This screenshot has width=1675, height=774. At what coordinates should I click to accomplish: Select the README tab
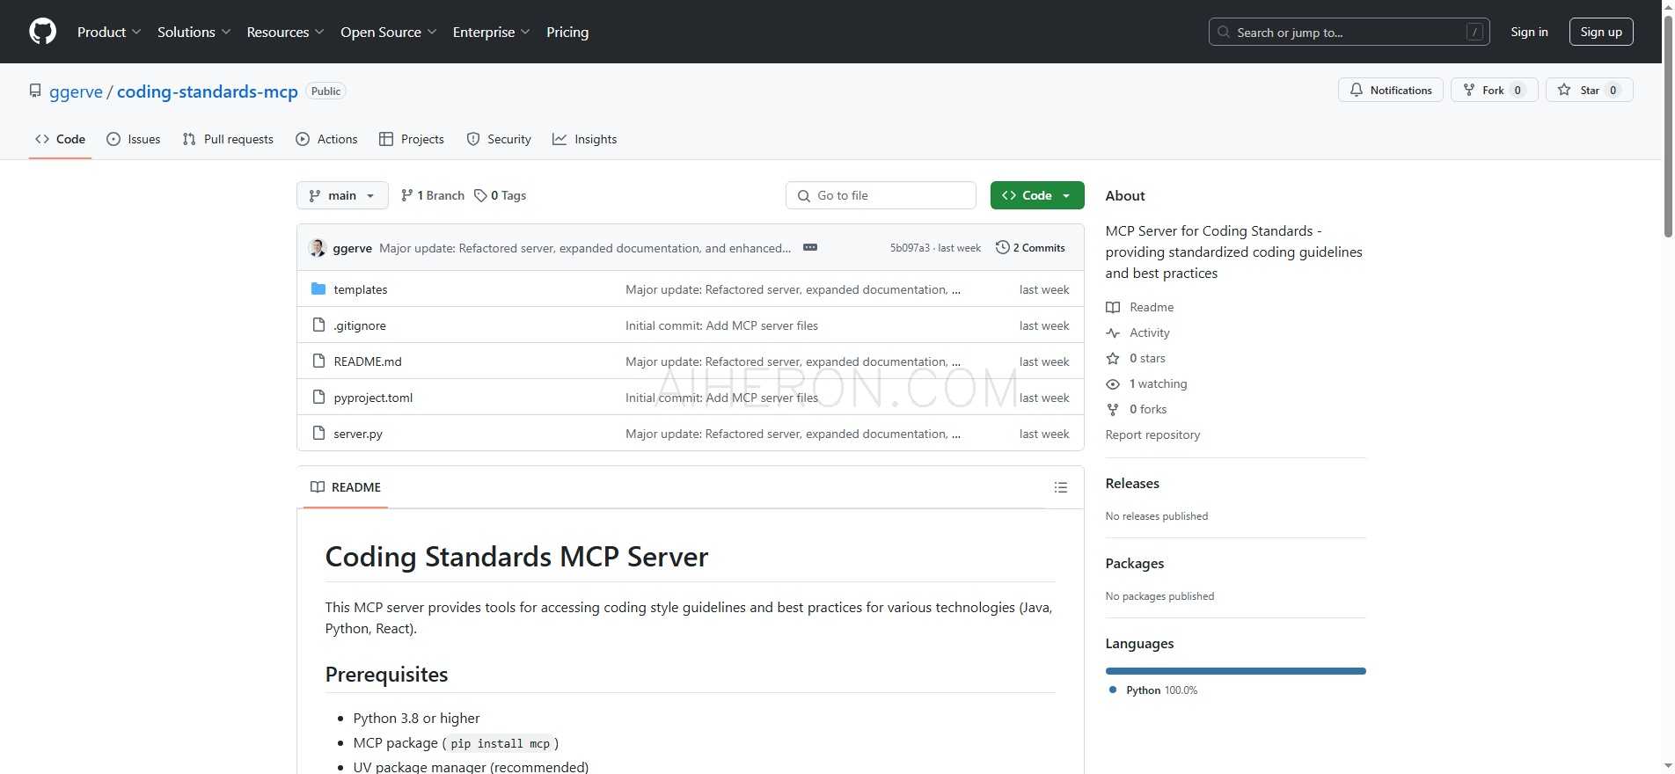(346, 487)
